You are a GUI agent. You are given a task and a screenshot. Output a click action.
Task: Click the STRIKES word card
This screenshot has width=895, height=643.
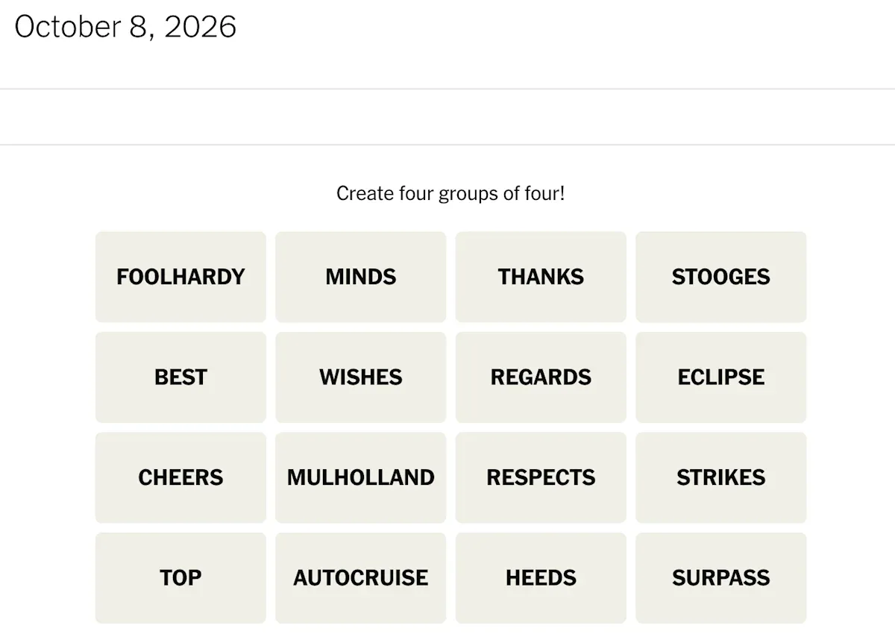[x=721, y=477]
